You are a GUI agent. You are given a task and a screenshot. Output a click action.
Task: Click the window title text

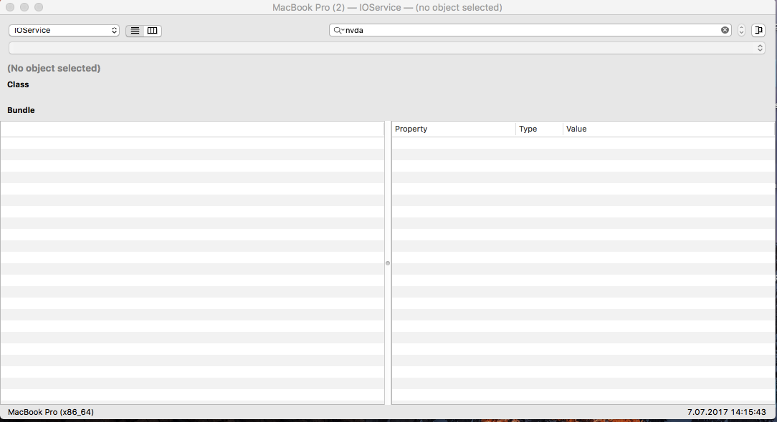[387, 7]
